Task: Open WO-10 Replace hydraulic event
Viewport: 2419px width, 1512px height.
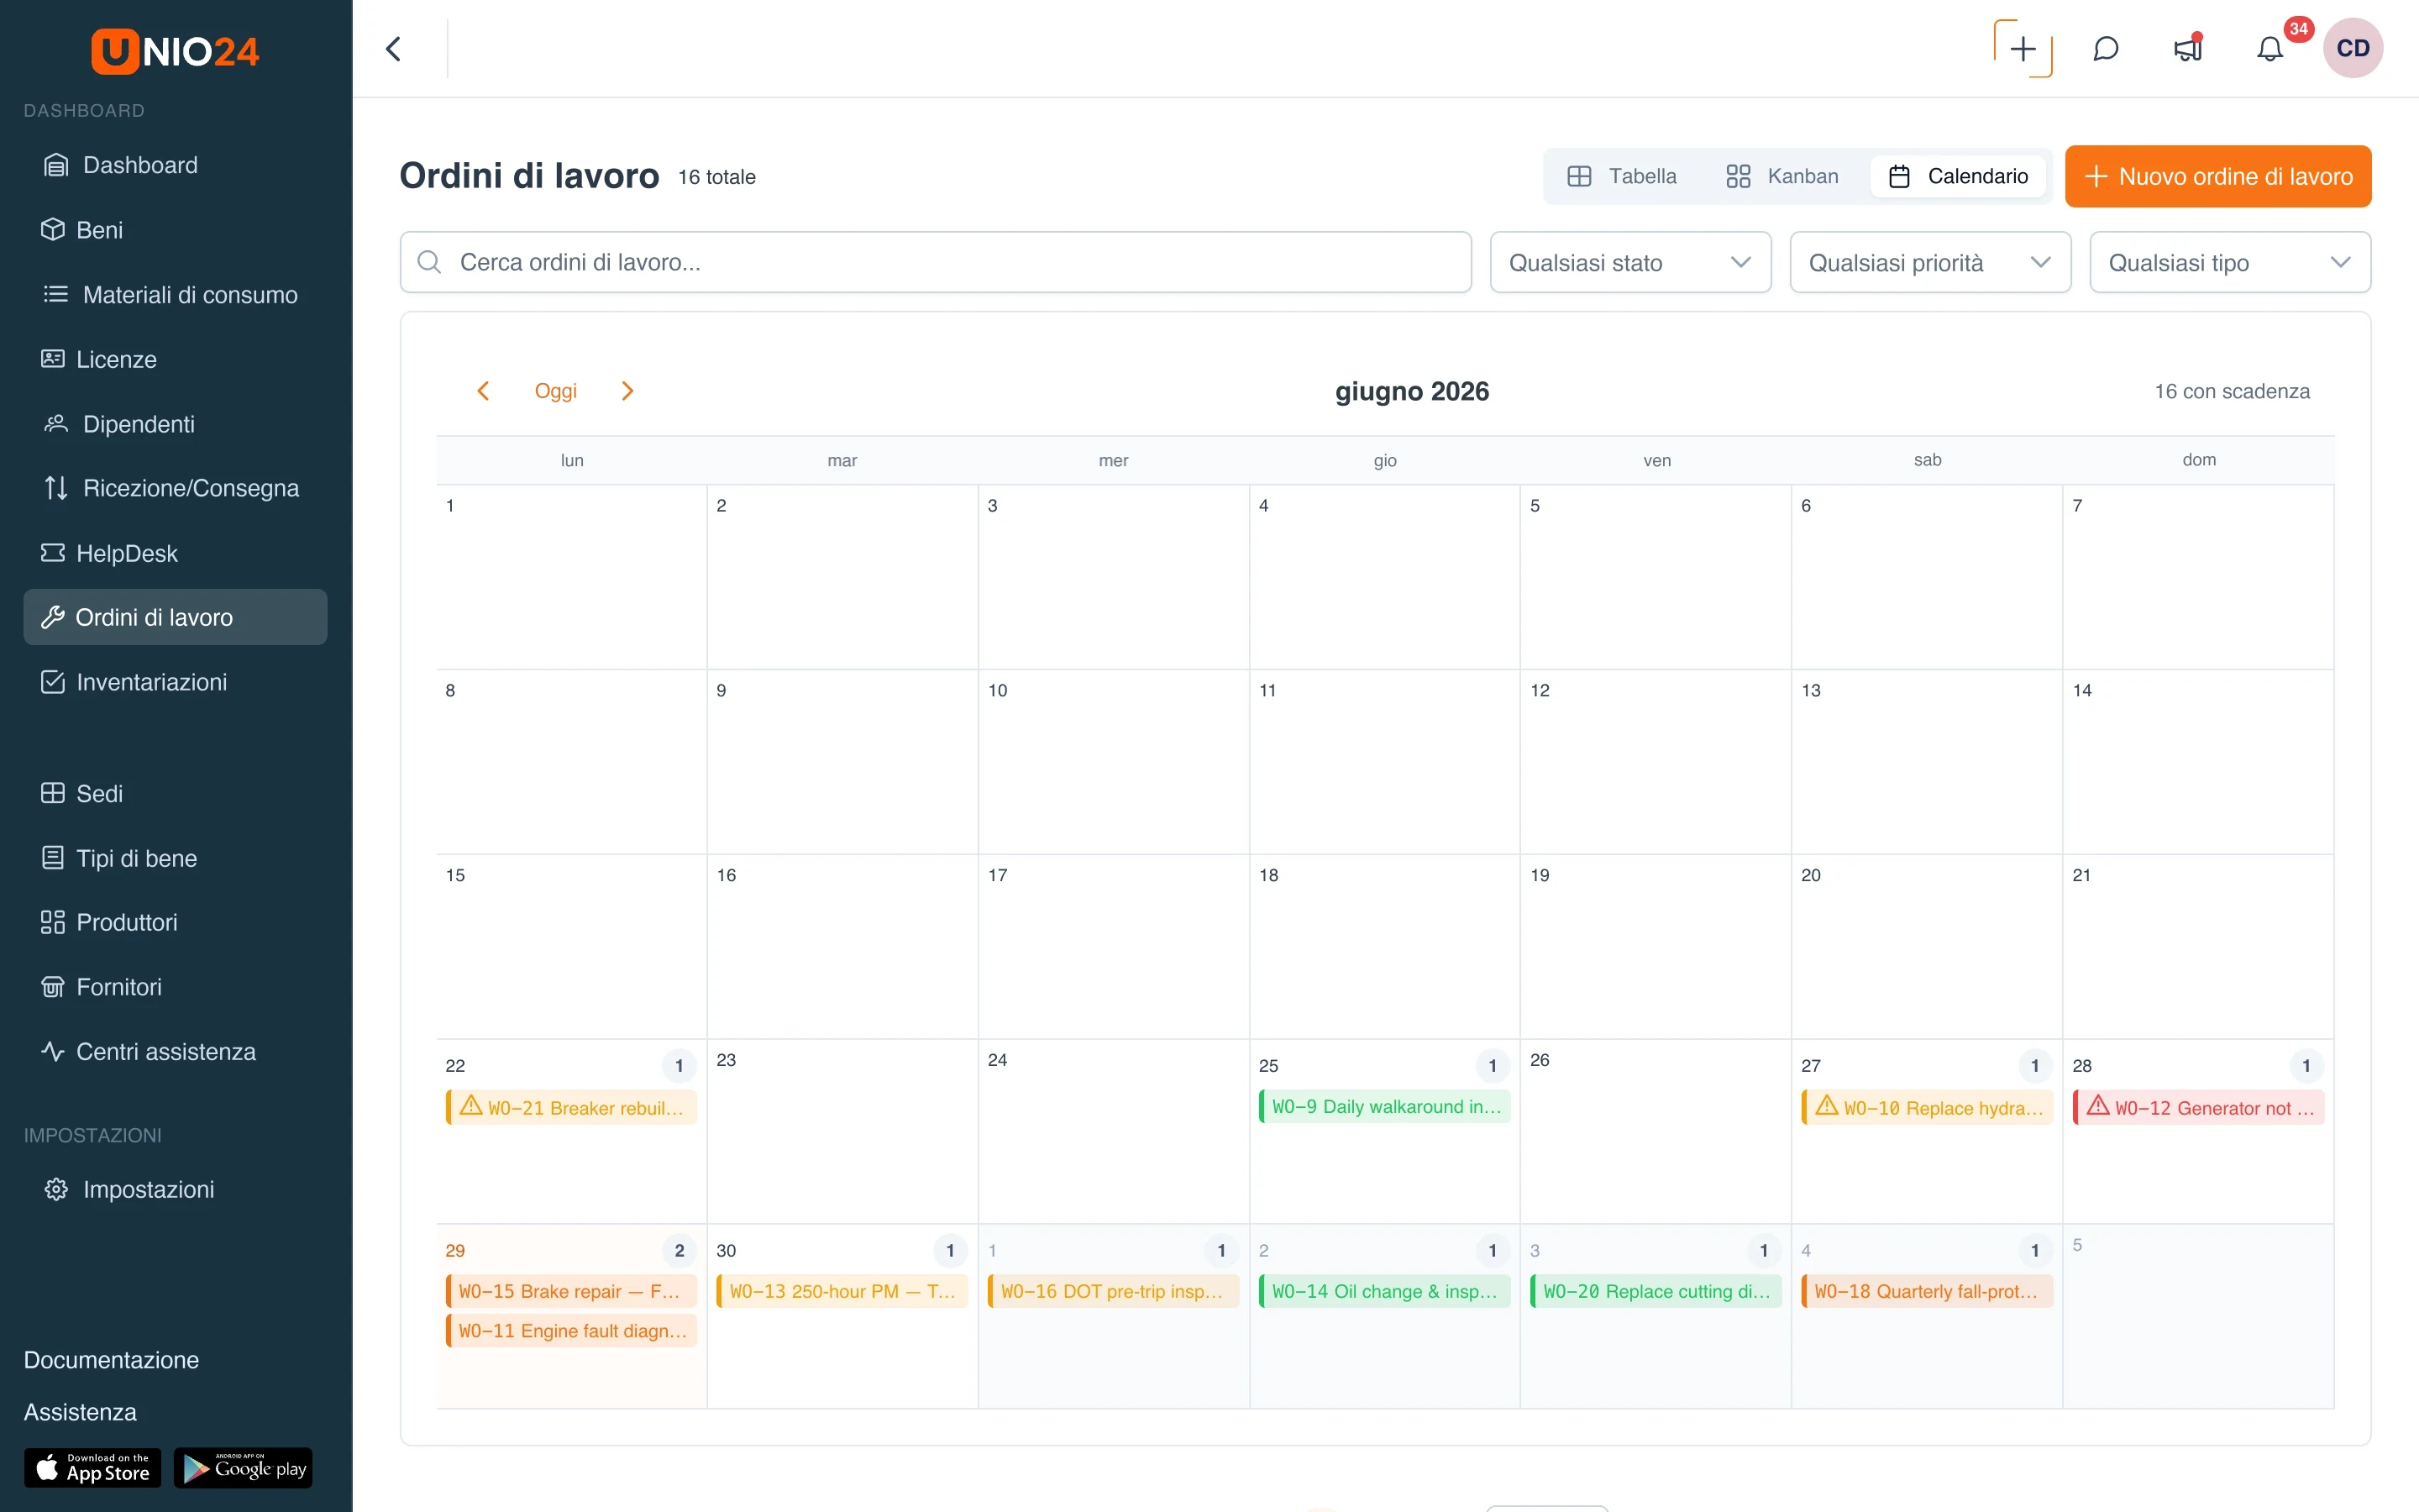Action: 1927,1107
